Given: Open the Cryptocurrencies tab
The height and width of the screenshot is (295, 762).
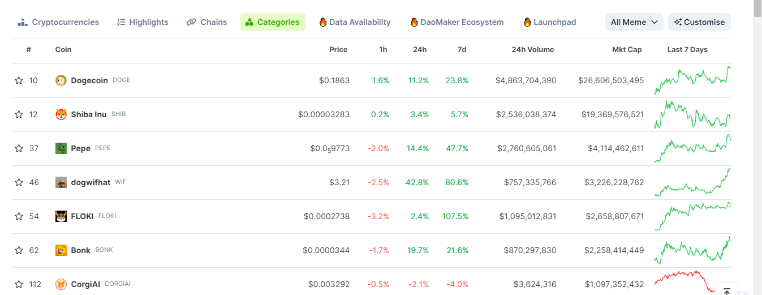Looking at the screenshot, I should [x=58, y=22].
